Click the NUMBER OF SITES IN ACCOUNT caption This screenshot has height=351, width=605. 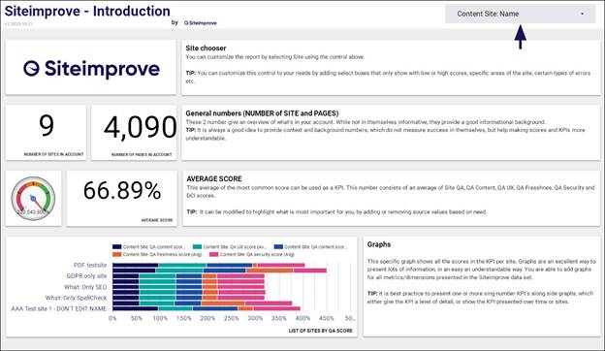coord(53,154)
